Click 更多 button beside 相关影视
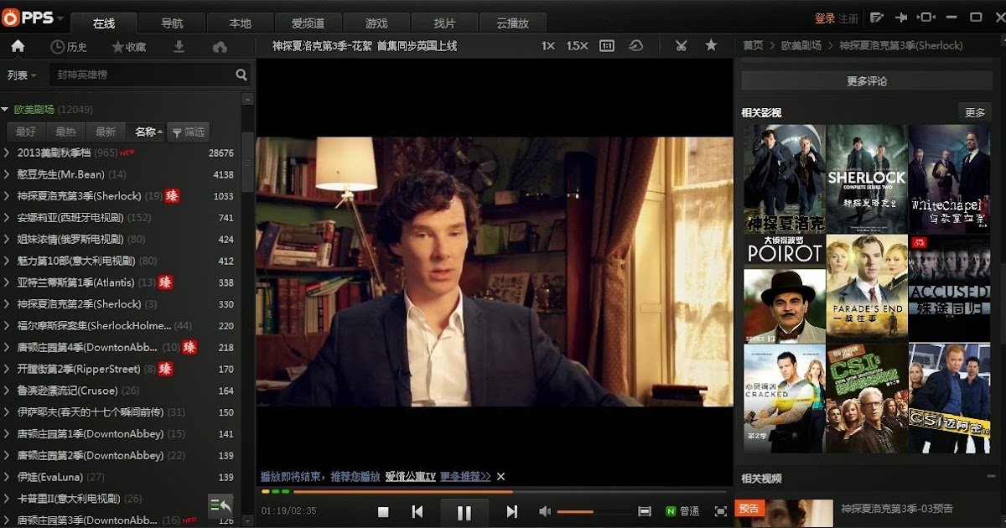Viewport: 1006px width, 528px height. pyautogui.click(x=975, y=112)
